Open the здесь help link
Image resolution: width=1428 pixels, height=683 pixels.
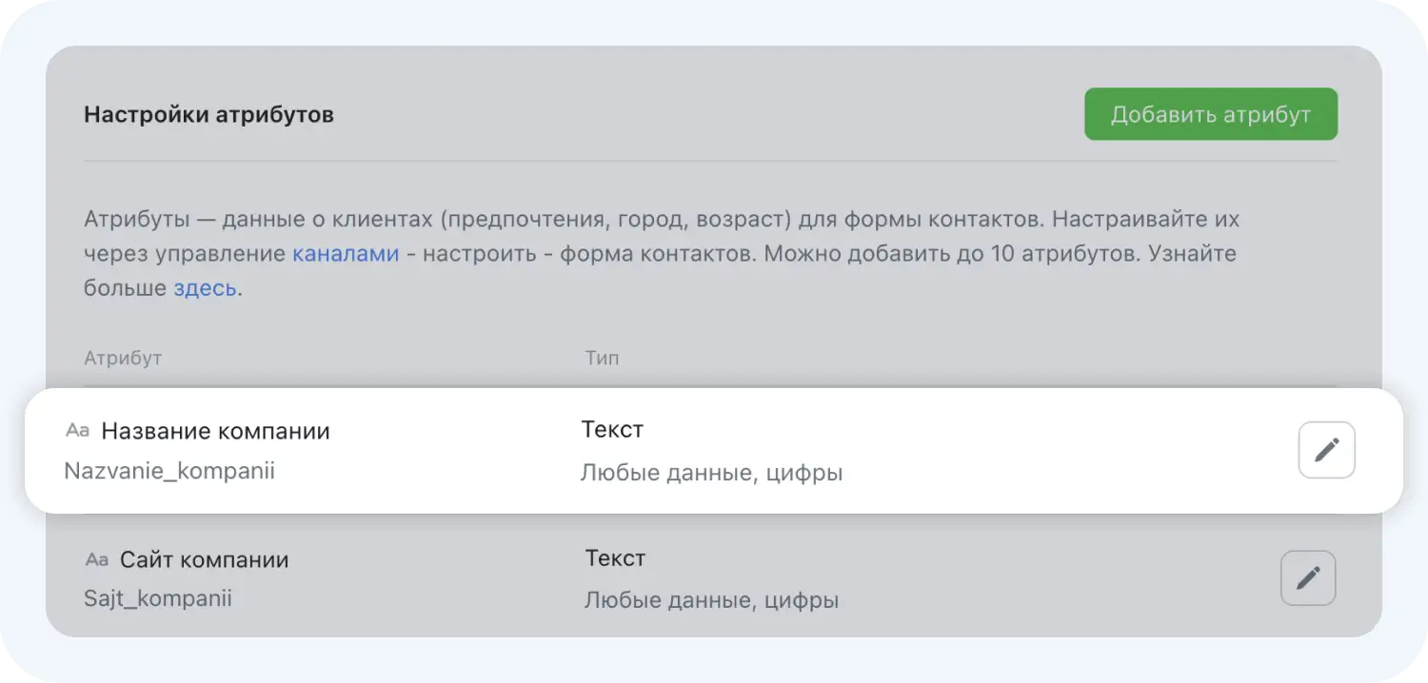tap(203, 287)
